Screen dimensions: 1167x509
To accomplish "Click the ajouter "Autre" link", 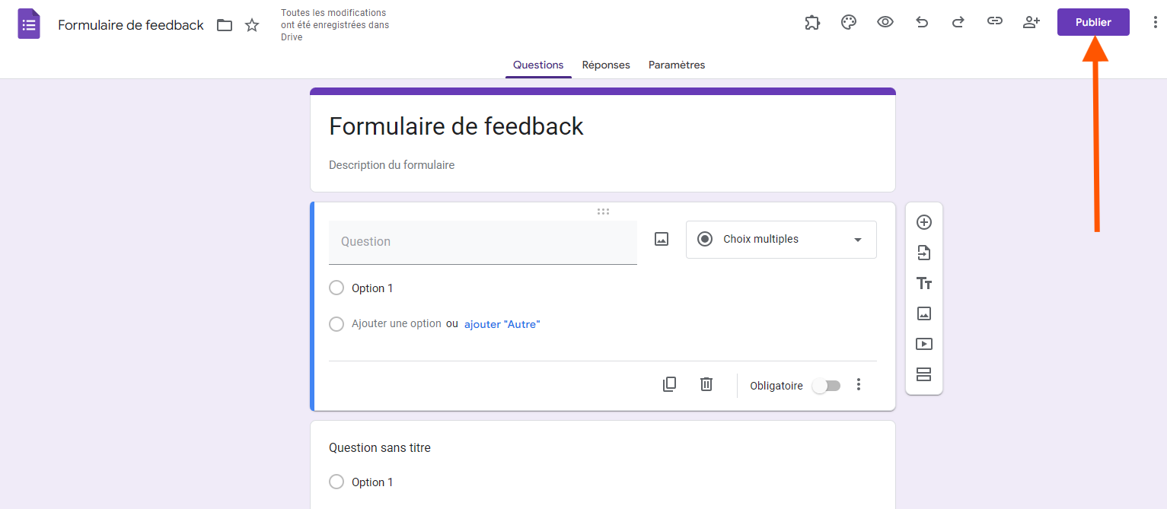I will pyautogui.click(x=502, y=324).
